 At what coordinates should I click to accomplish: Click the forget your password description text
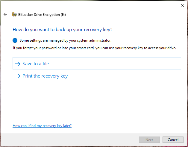click(95, 48)
